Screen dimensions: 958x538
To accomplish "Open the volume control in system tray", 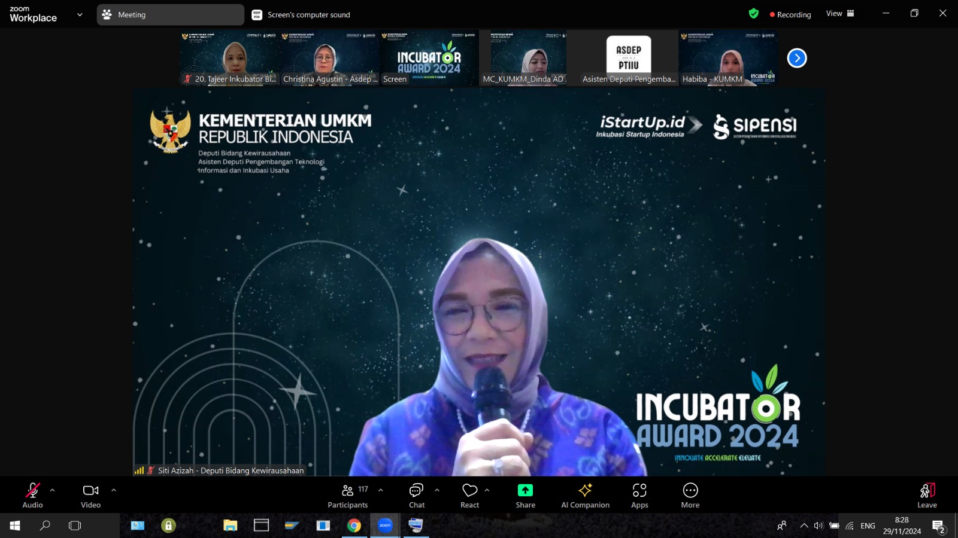I will 818,525.
